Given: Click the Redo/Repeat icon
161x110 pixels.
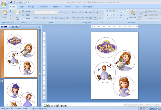Looking at the screenshot, I should point(20,2).
